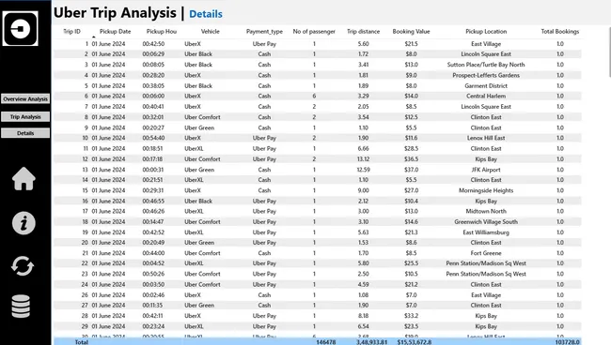The height and width of the screenshot is (345, 611).
Task: Click the Fort Greene cell
Action: pos(486,253)
